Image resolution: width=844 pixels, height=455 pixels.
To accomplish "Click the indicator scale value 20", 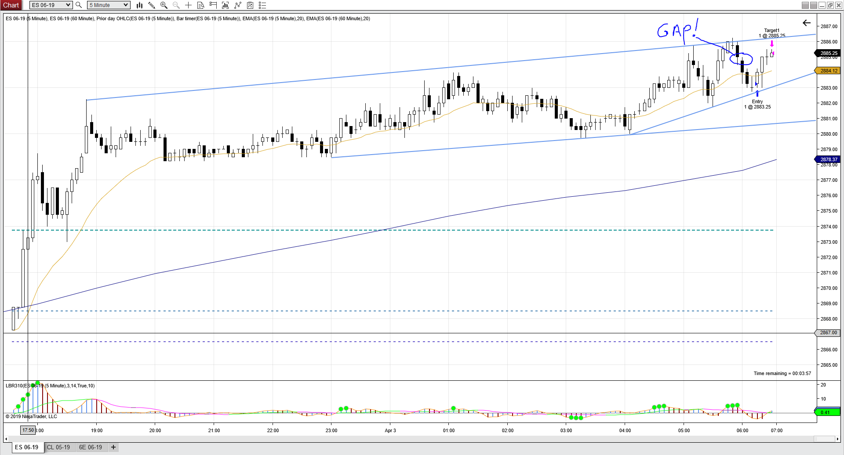I will tap(823, 385).
